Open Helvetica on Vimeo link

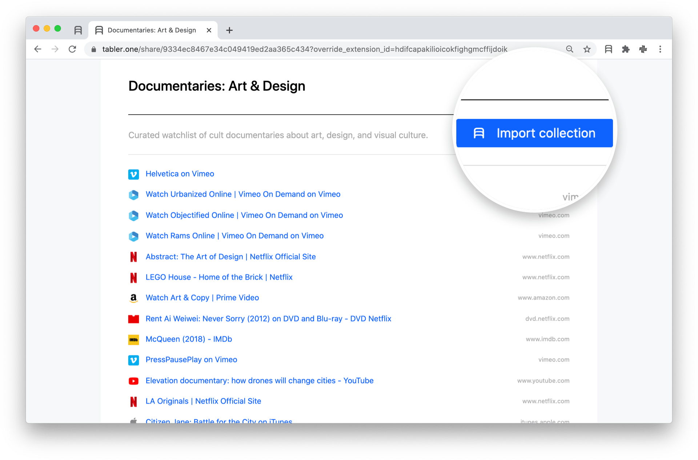(180, 174)
